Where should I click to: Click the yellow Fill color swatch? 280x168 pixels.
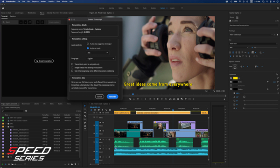click(235, 78)
